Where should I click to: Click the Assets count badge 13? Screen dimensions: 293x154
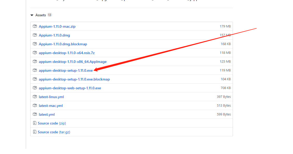coord(49,15)
